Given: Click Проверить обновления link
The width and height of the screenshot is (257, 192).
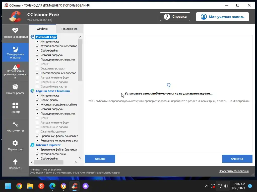Looking at the screenshot, I should coord(234,171).
